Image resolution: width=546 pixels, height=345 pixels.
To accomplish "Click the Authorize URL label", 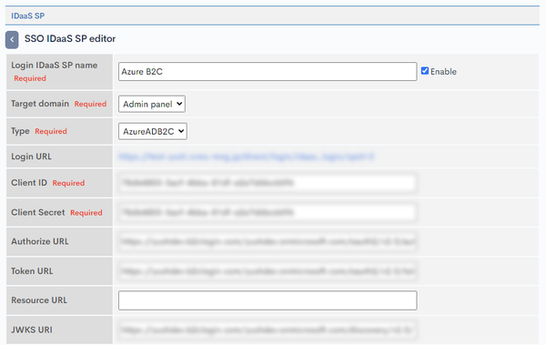I will [40, 241].
